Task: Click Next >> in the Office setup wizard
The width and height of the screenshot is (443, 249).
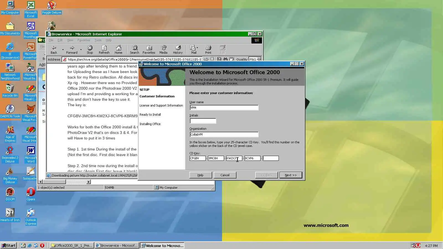Action: (x=291, y=175)
